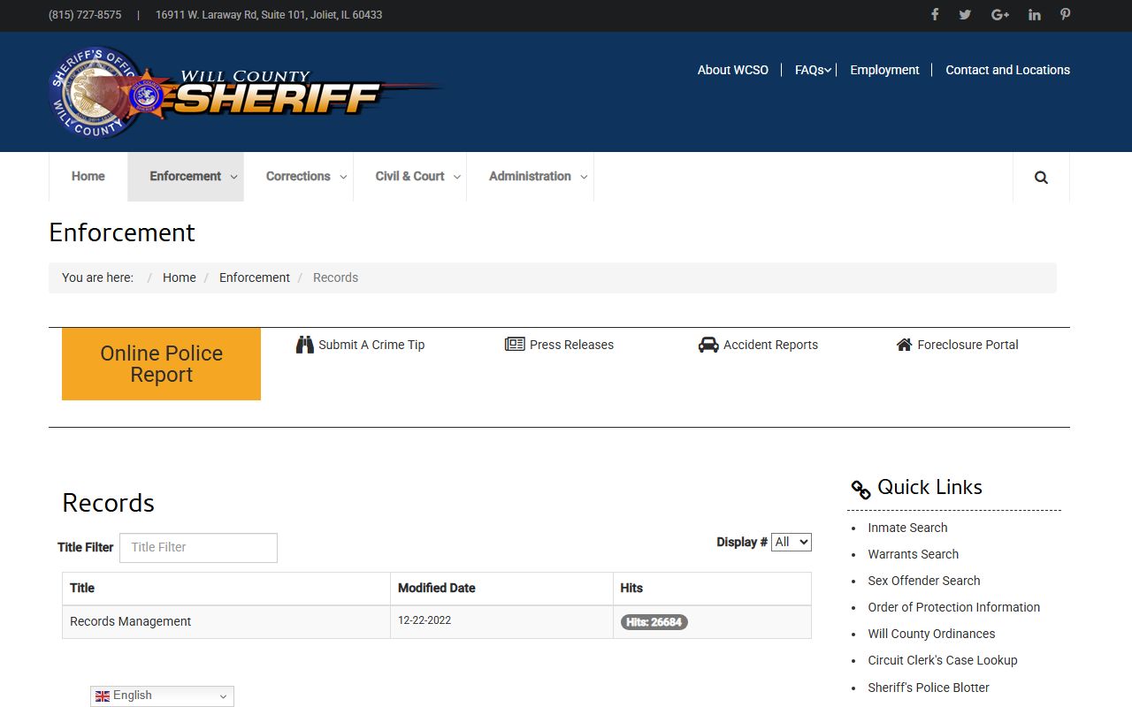Viewport: 1132px width, 707px height.
Task: Open the search magnifier icon
Action: pyautogui.click(x=1041, y=177)
